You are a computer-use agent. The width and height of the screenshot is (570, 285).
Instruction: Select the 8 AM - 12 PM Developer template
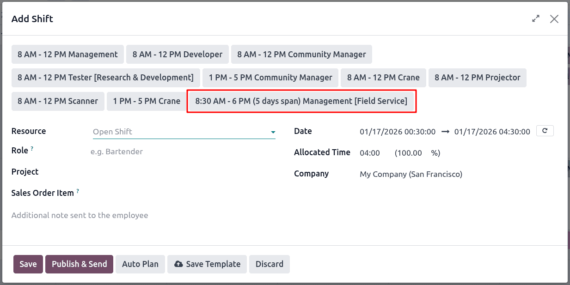[x=177, y=54]
